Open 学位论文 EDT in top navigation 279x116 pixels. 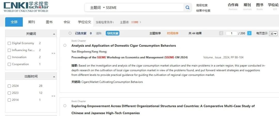274,6
